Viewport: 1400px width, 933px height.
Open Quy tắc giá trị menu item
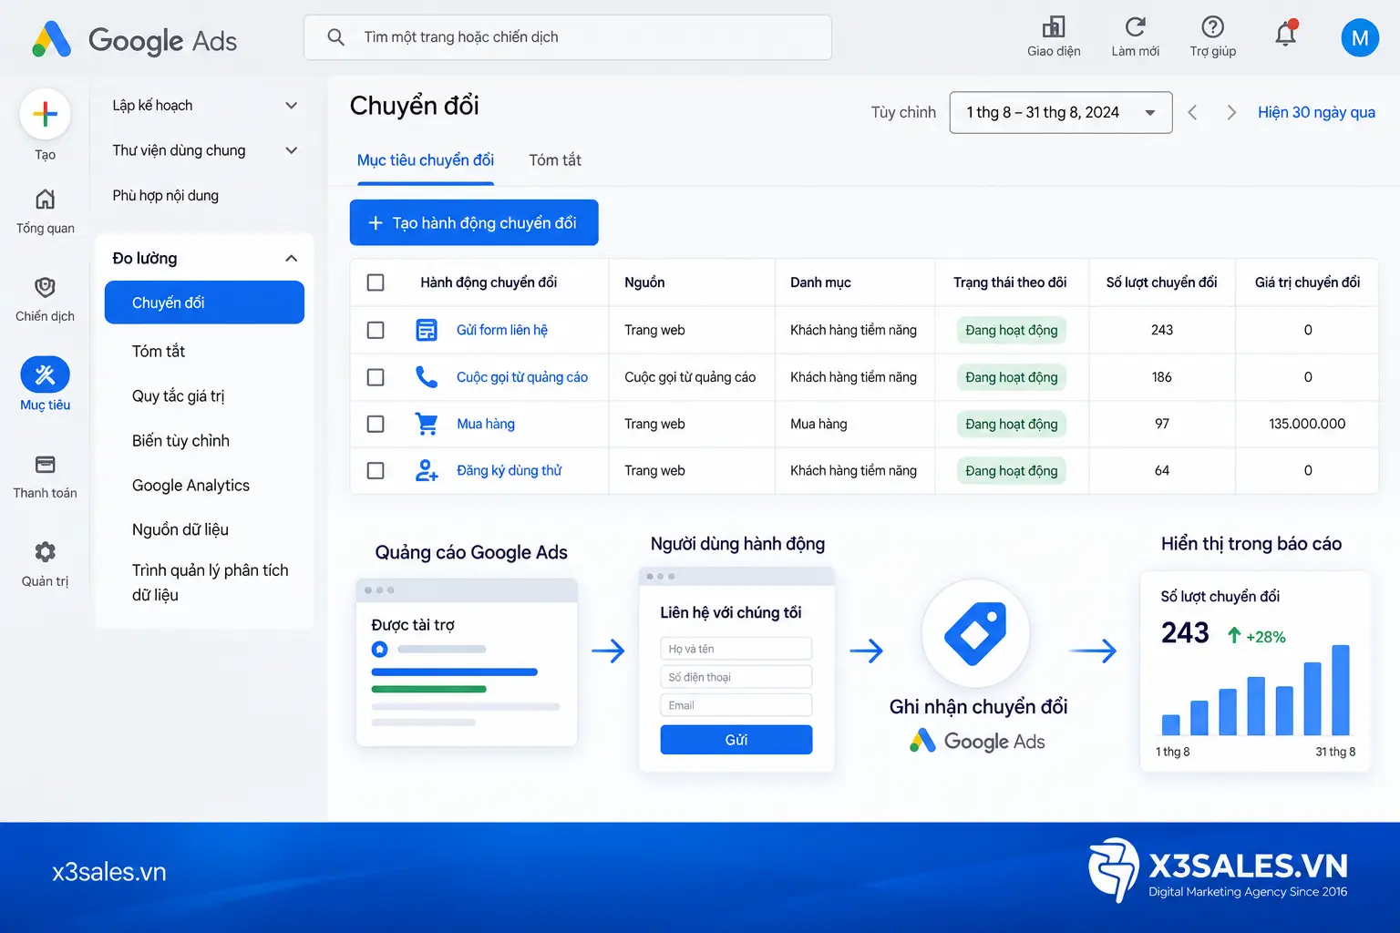pos(179,395)
